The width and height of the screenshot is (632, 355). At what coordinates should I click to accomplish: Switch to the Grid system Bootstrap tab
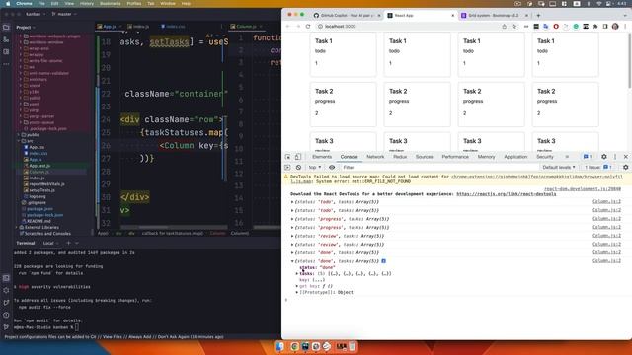494,16
